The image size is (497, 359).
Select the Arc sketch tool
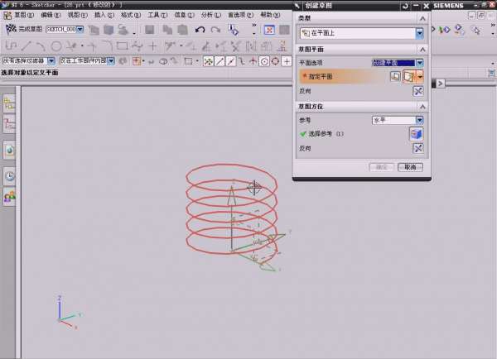coord(41,46)
